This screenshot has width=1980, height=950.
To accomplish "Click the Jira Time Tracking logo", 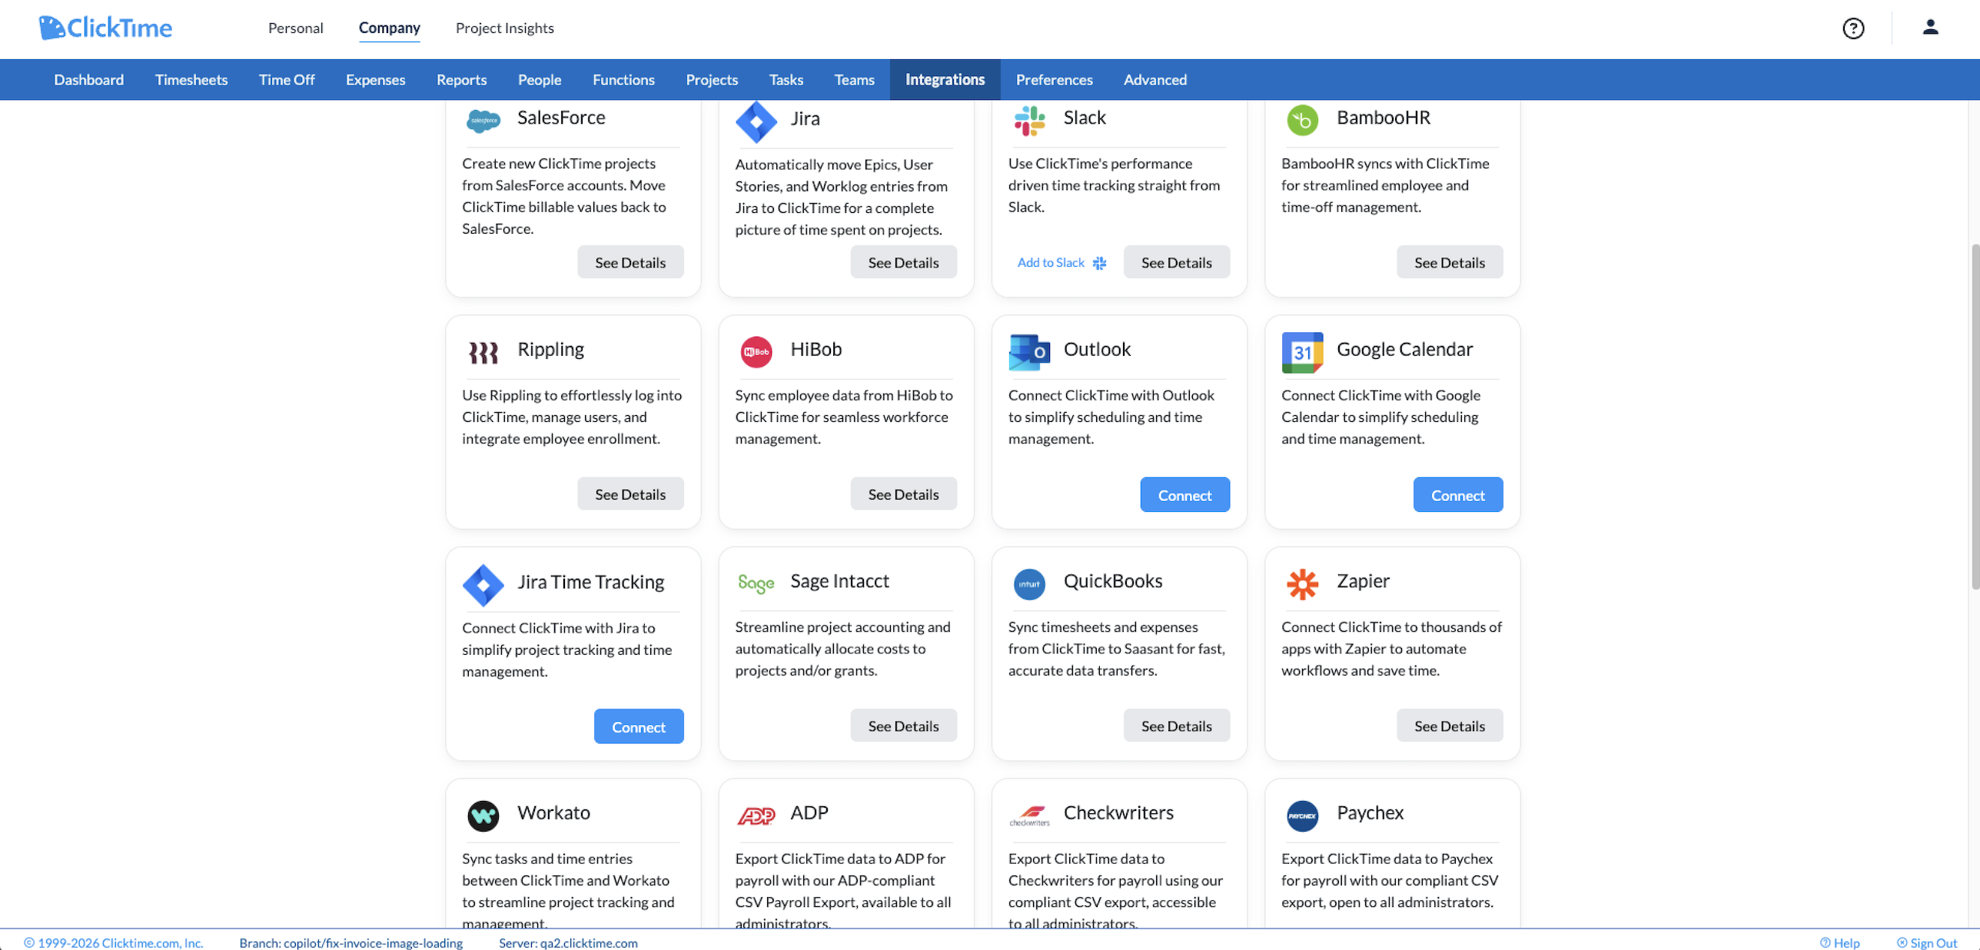I will (x=483, y=585).
